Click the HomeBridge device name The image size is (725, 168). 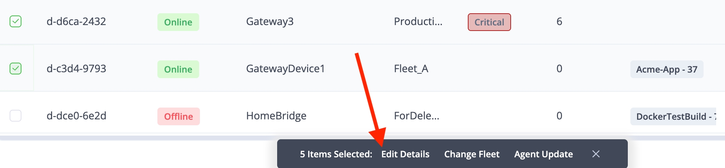(276, 116)
